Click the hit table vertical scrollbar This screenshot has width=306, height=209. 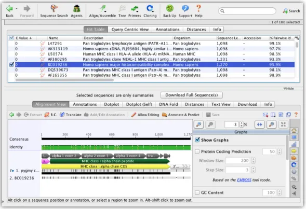pyautogui.click(x=297, y=45)
